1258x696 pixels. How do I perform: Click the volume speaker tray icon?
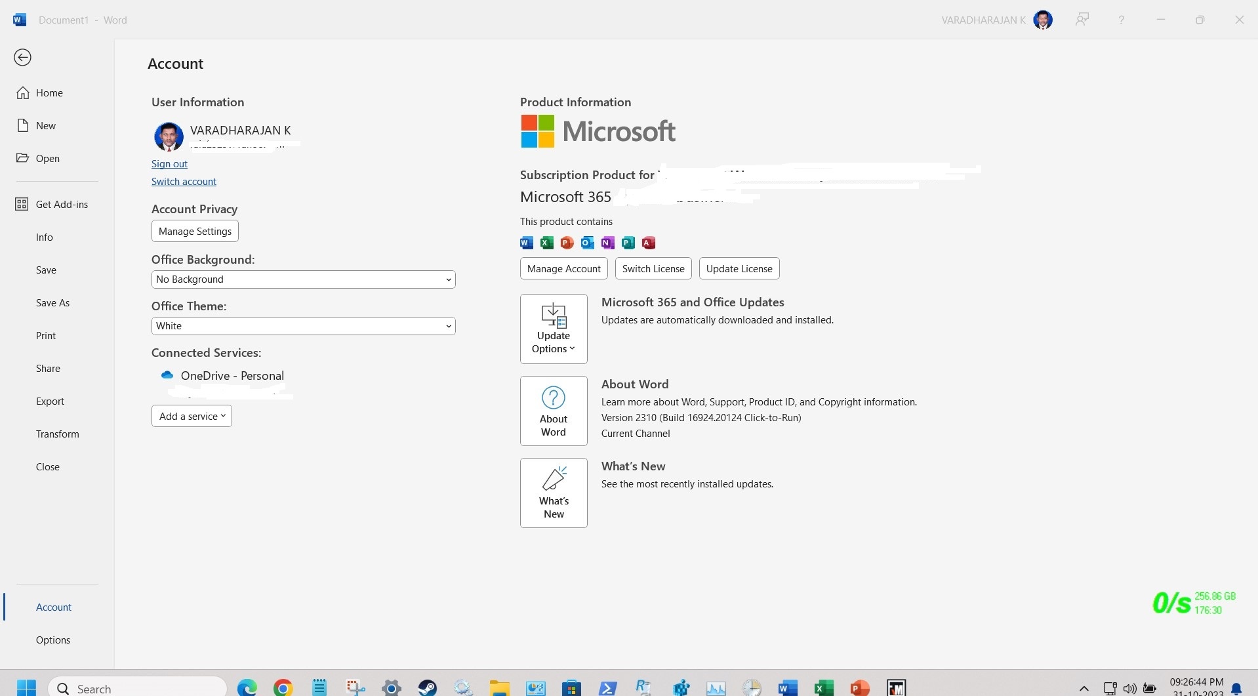coord(1129,689)
